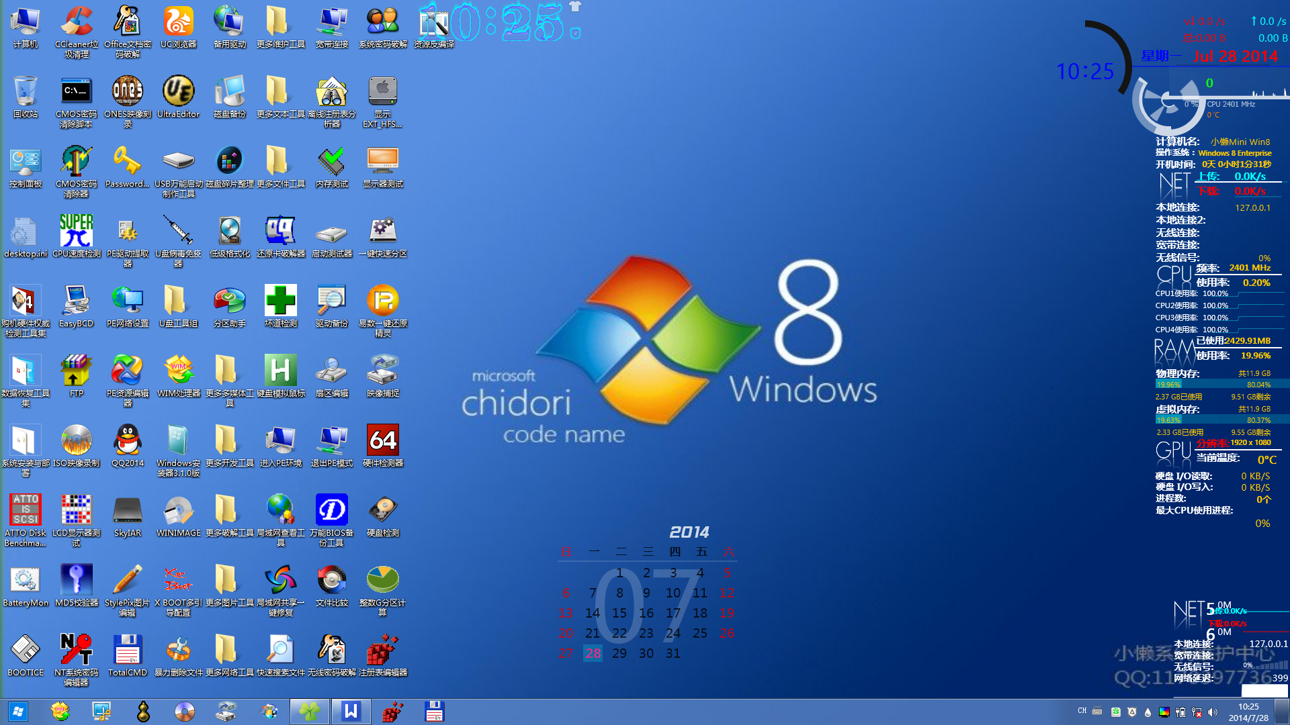Open the W app in taskbar
The width and height of the screenshot is (1290, 725).
coord(351,712)
